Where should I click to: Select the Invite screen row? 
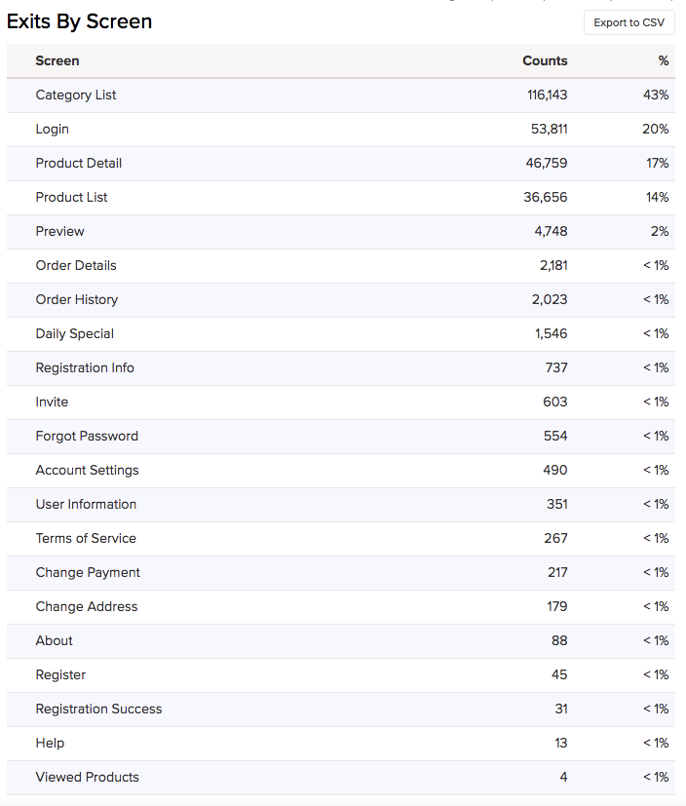click(53, 402)
